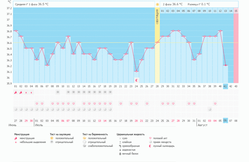Click temperature point at 36.8 on cycle day 01
Image resolution: width=249 pixels, height=162 pixels.
pos(16,31)
